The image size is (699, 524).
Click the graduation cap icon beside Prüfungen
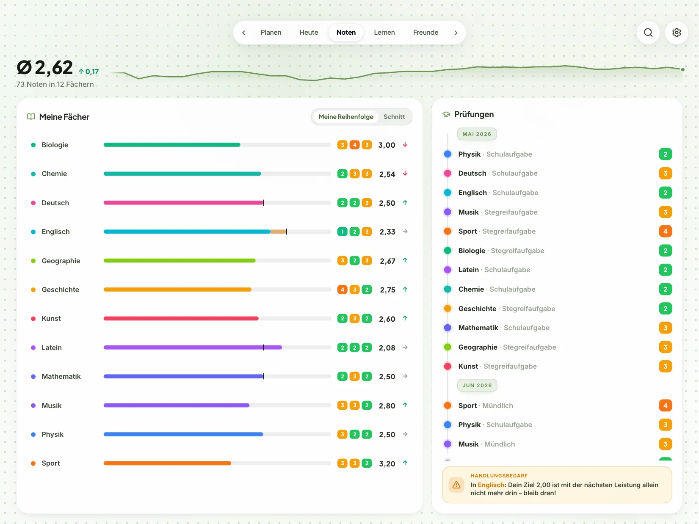coord(446,114)
